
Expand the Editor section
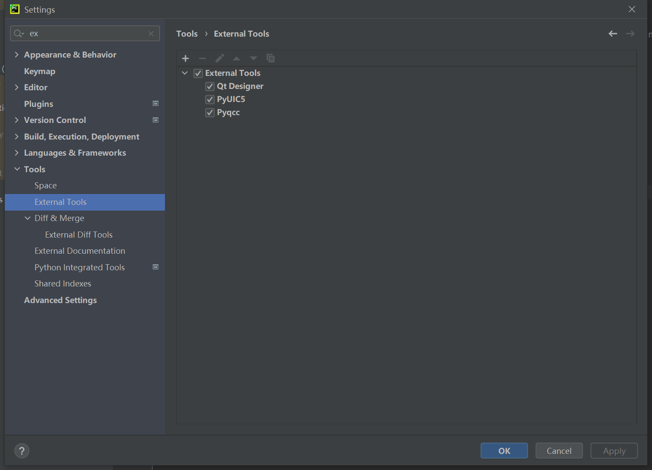pyautogui.click(x=17, y=87)
